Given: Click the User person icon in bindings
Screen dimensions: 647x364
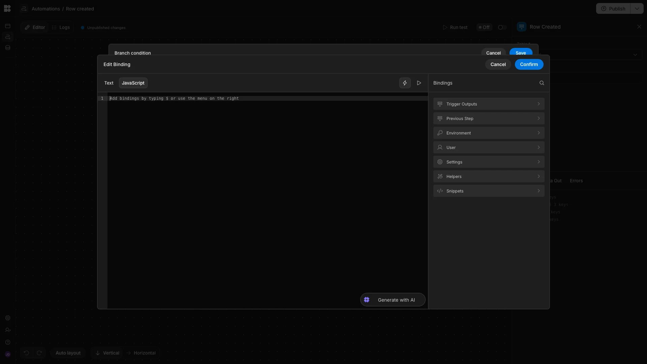Looking at the screenshot, I should point(440,147).
